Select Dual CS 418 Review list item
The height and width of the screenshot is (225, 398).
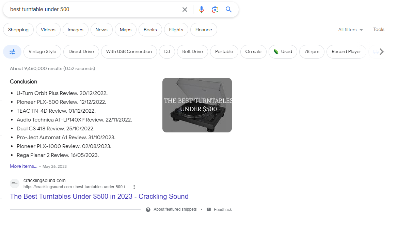tap(55, 129)
